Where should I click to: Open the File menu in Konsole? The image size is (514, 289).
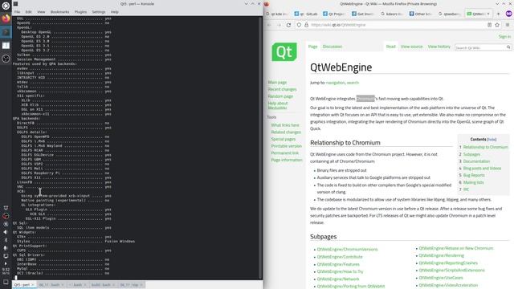tap(17, 12)
